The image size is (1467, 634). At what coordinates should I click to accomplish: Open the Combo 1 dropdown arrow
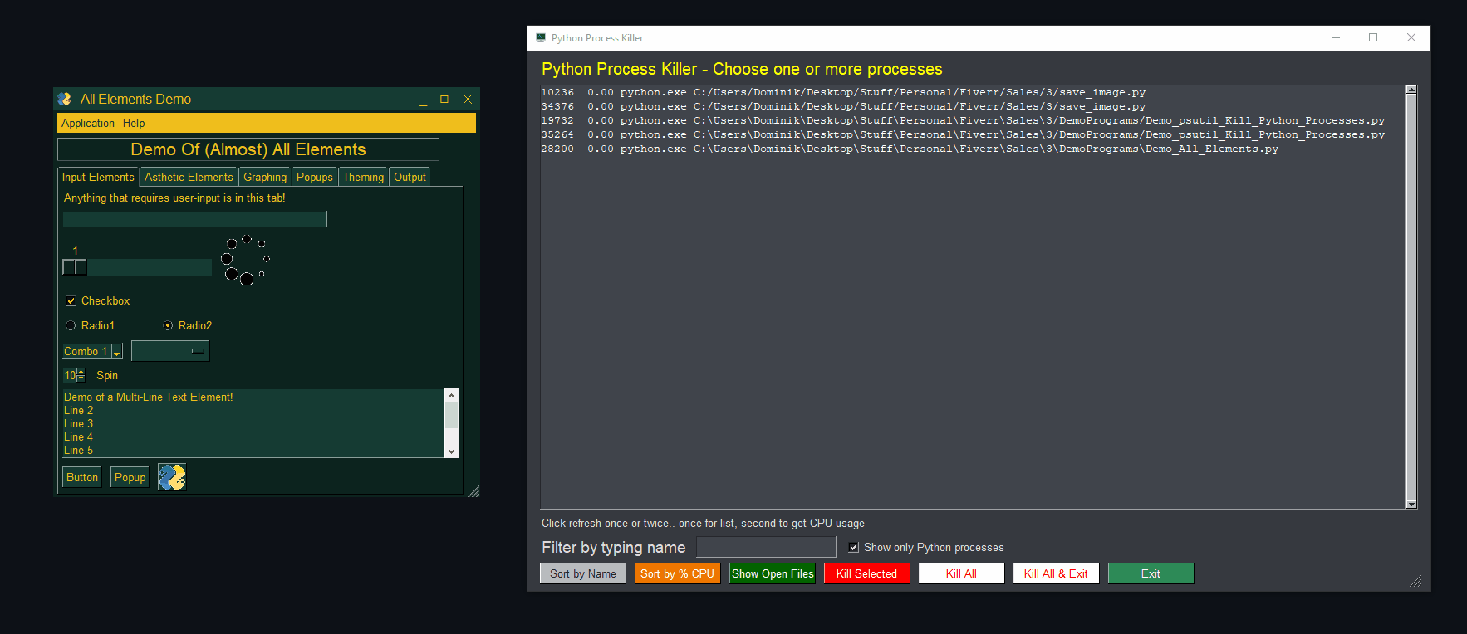pyautogui.click(x=117, y=352)
